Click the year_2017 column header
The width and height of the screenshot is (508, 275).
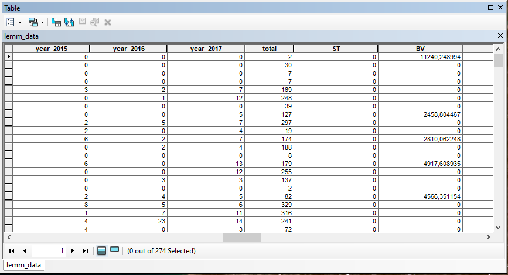206,49
